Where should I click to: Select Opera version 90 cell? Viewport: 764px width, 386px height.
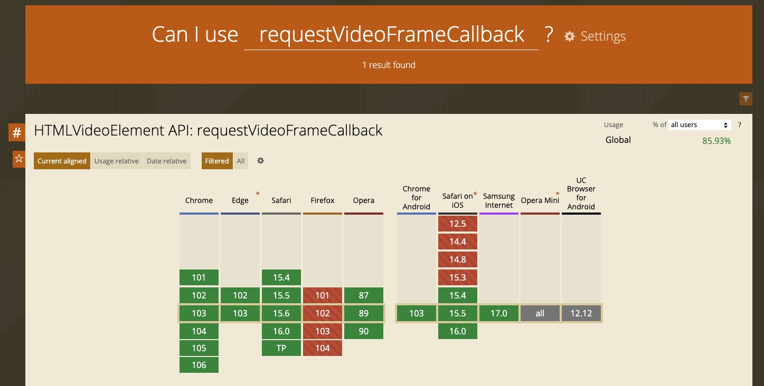(364, 331)
